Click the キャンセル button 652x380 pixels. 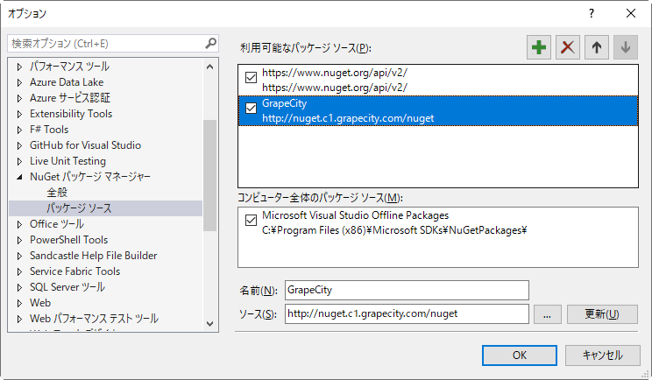[600, 355]
